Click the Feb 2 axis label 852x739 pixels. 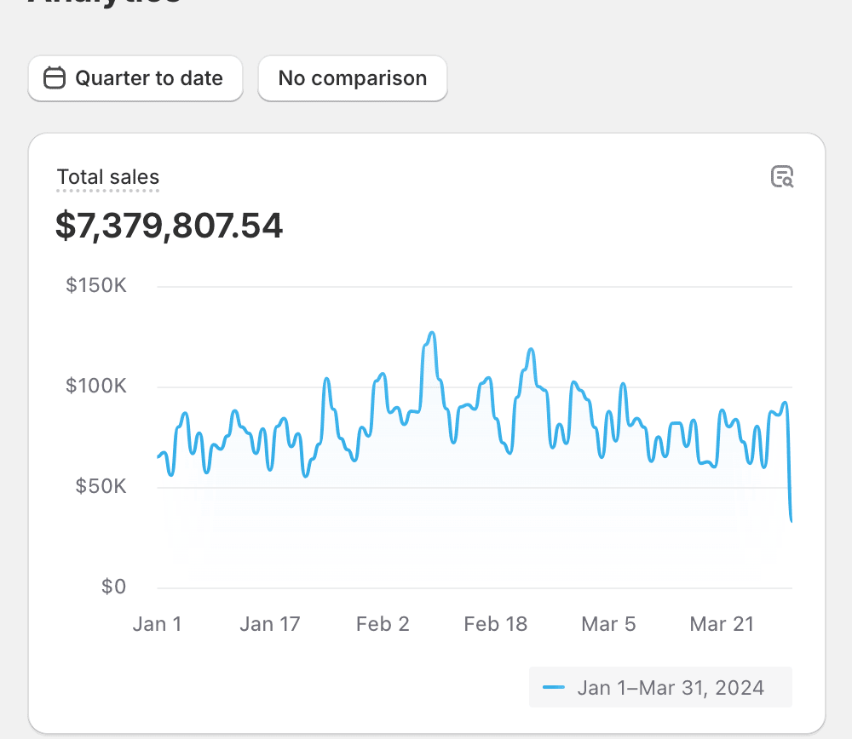(383, 624)
